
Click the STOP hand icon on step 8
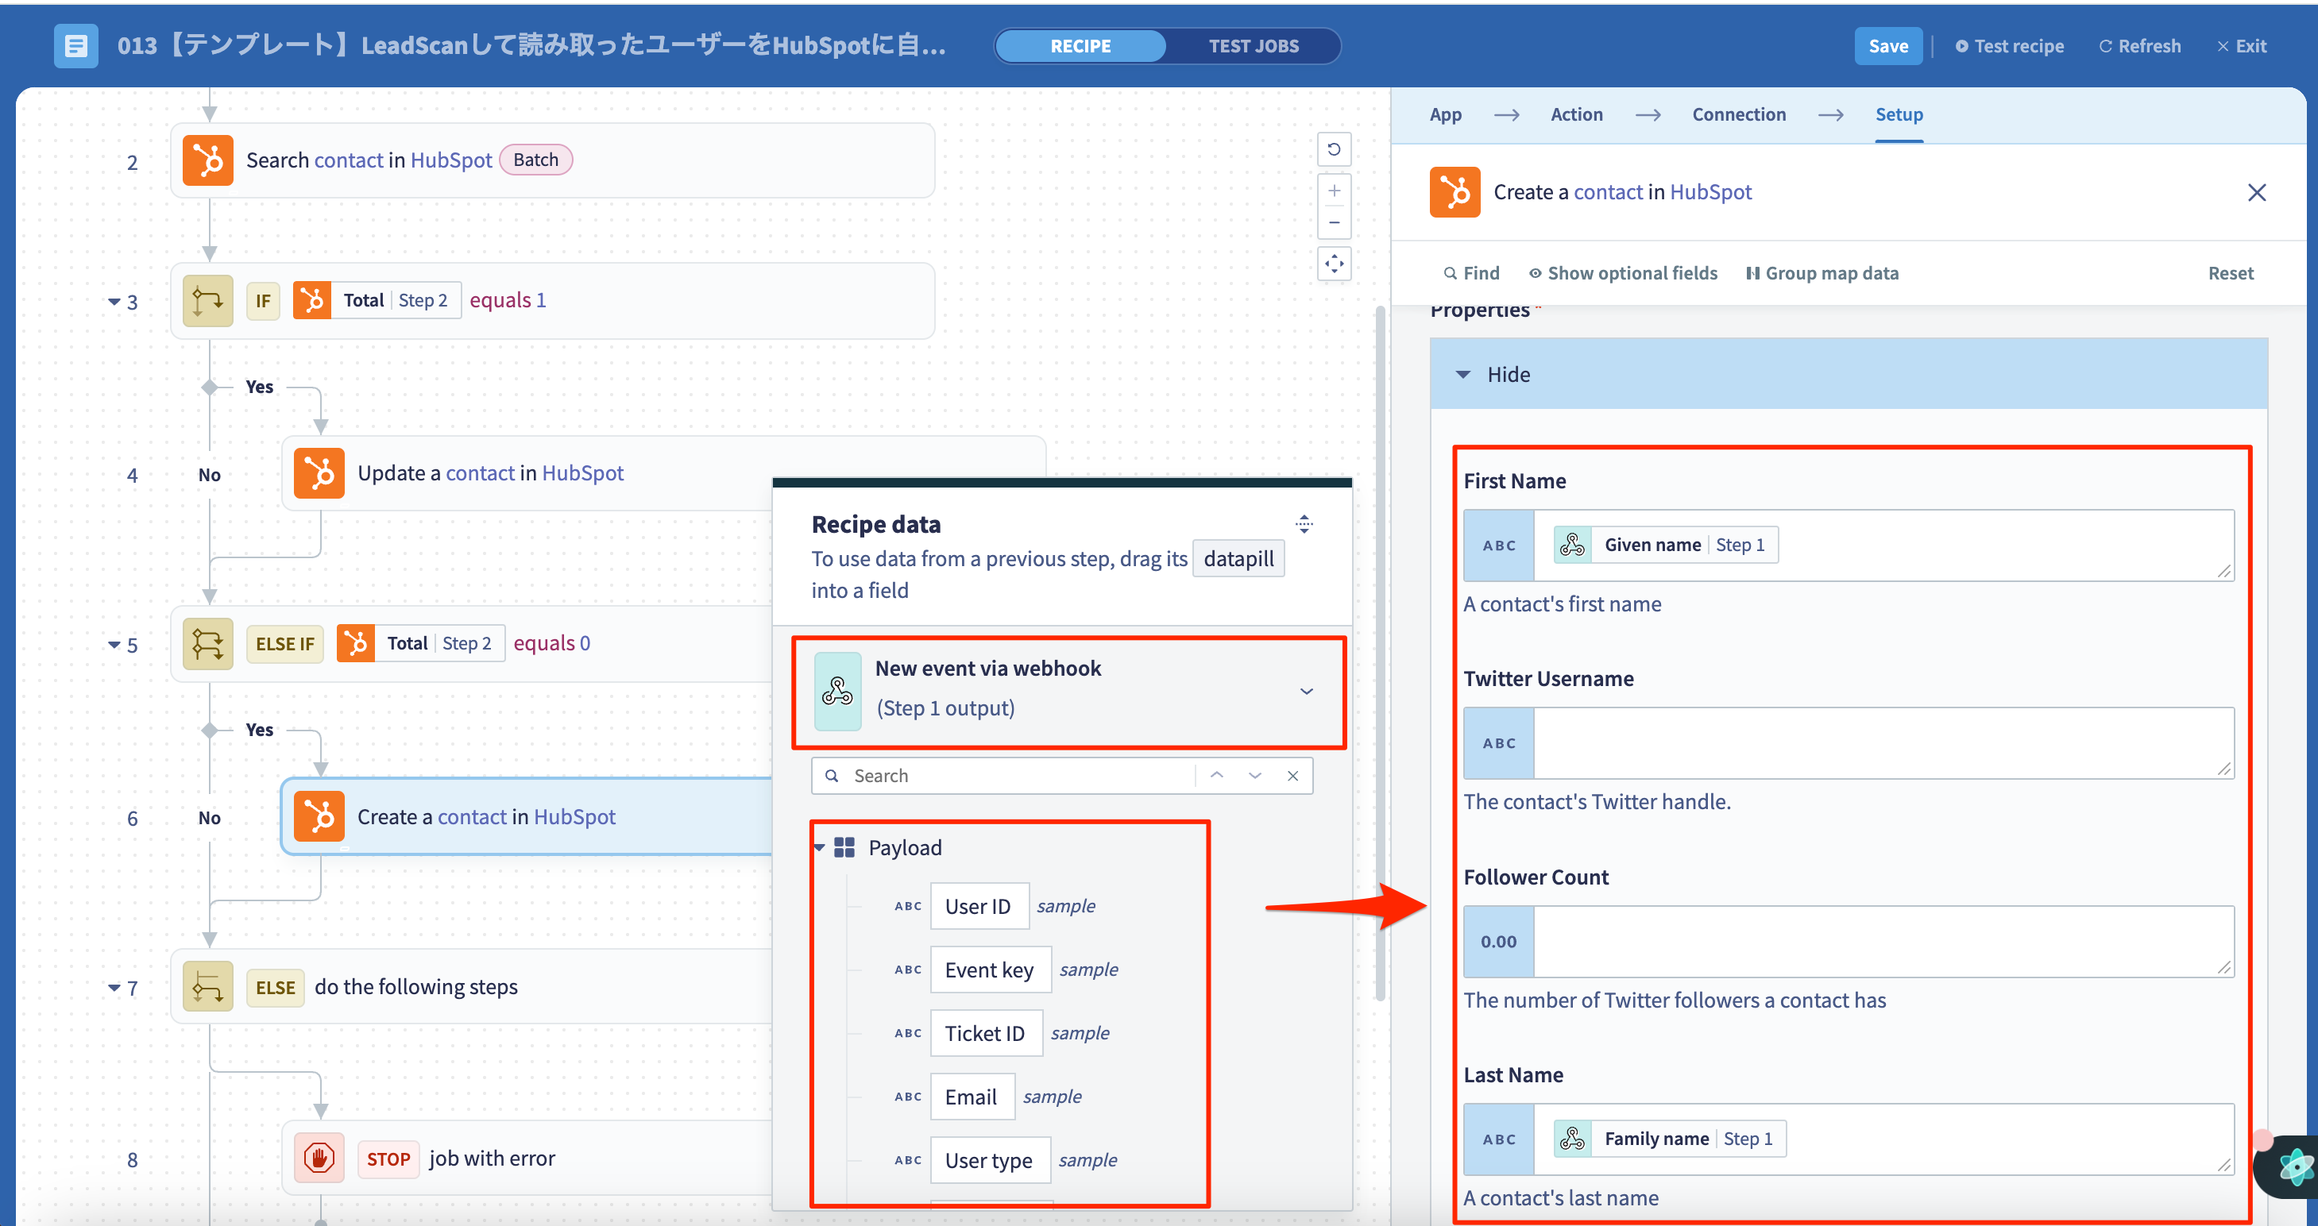(x=319, y=1159)
